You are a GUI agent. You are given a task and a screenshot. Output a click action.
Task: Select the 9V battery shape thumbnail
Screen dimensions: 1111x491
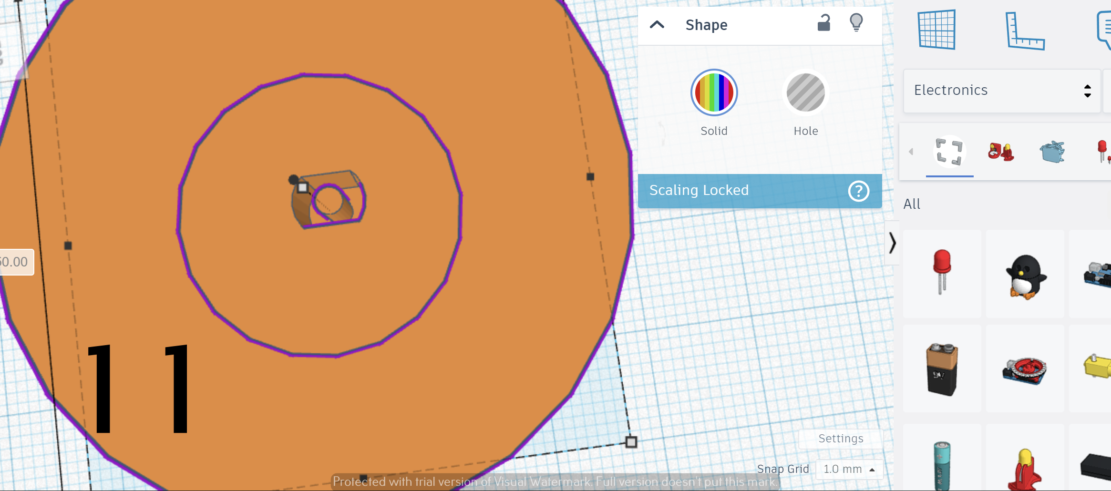[x=942, y=368]
